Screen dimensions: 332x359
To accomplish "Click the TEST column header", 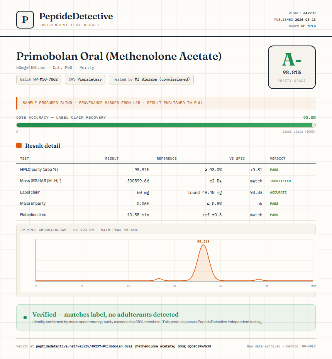I will 25,158.
